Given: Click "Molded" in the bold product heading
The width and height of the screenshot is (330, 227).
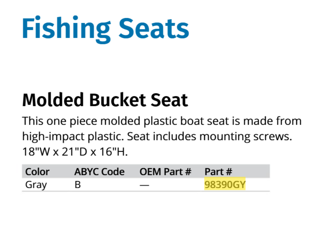Looking at the screenshot, I should pos(51,100).
